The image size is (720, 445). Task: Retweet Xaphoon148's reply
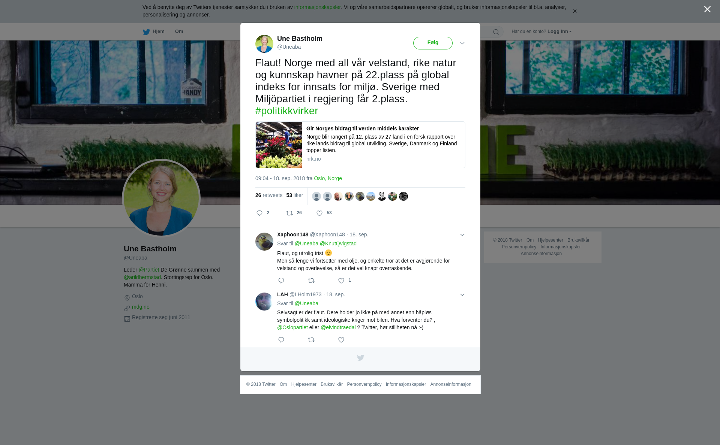pos(311,281)
